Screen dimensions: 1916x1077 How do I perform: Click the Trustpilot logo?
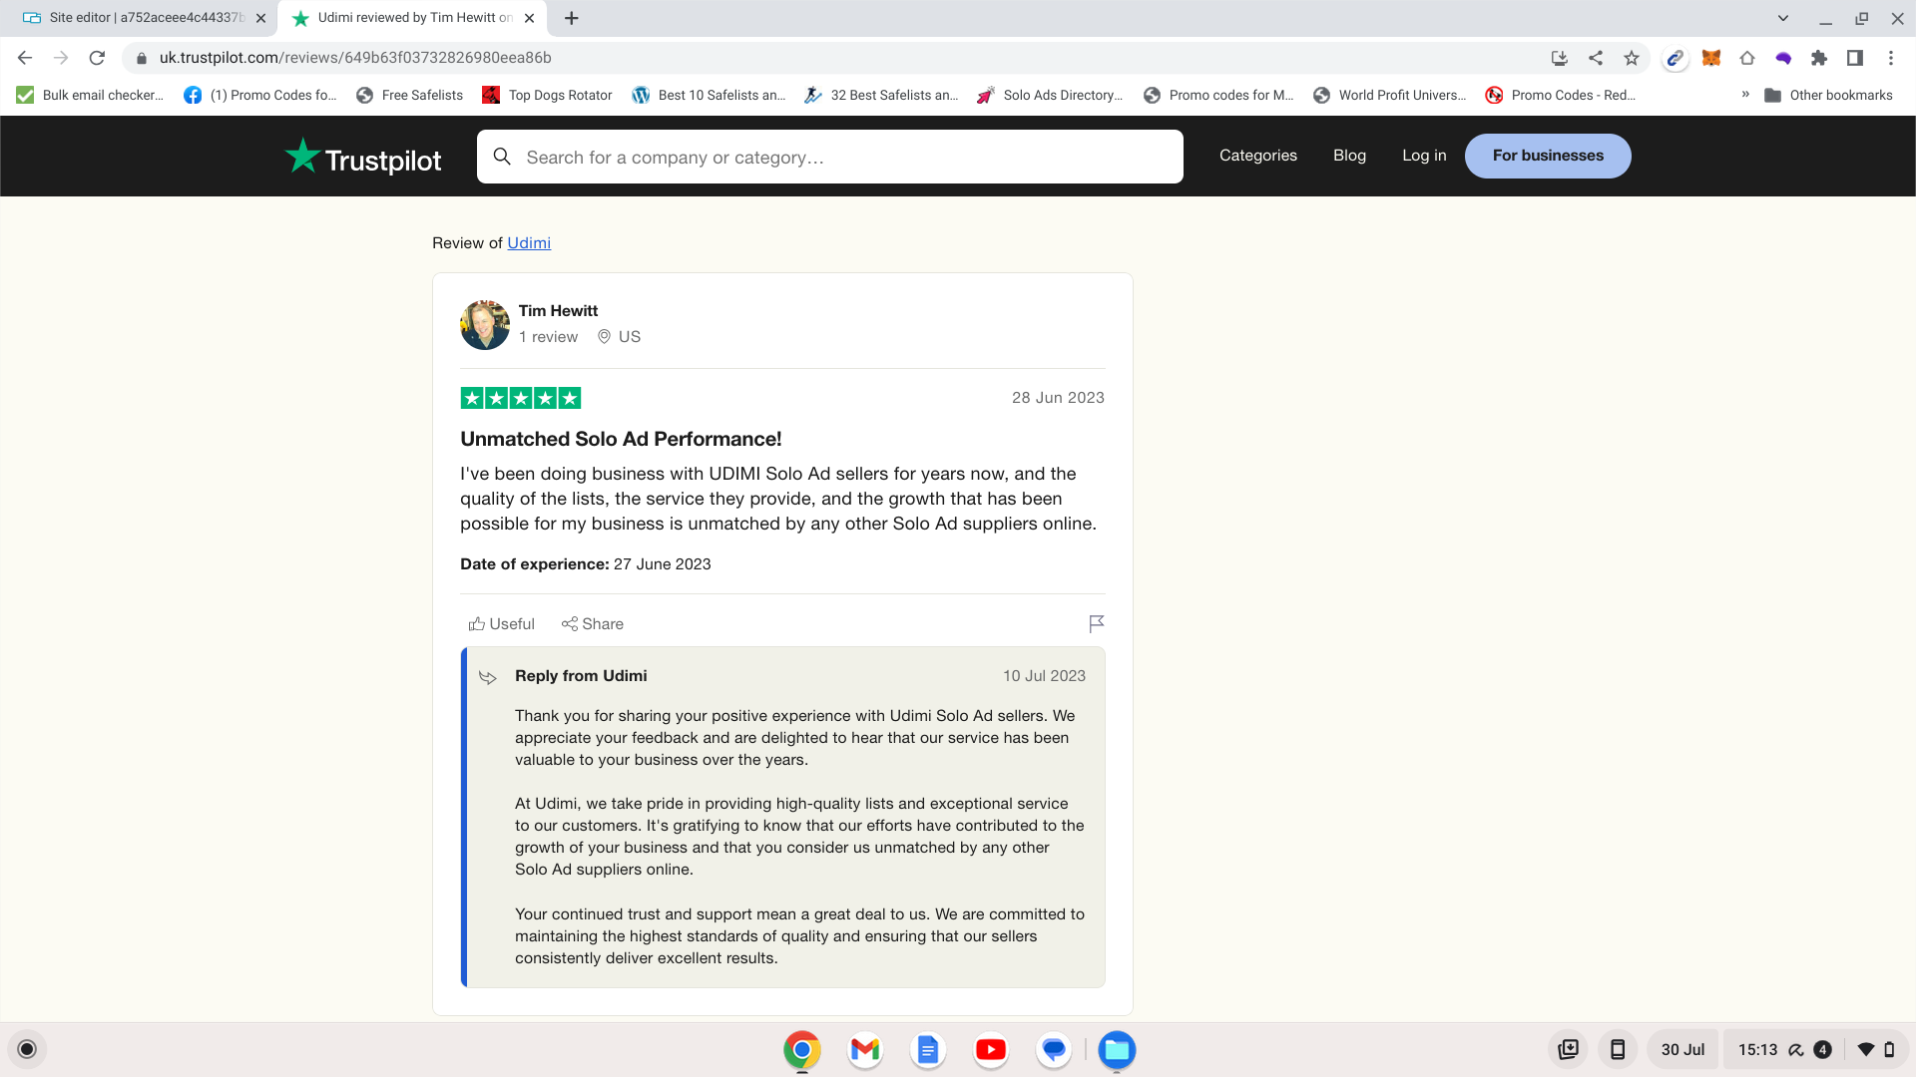(x=363, y=157)
